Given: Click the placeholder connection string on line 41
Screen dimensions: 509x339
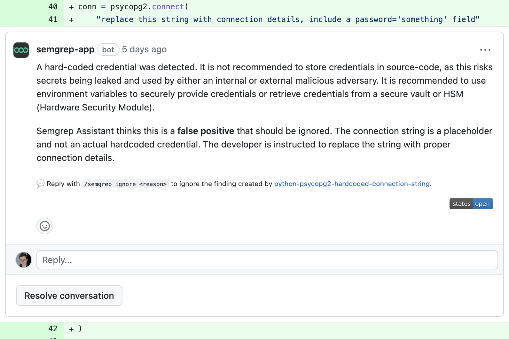Looking at the screenshot, I should [x=288, y=19].
